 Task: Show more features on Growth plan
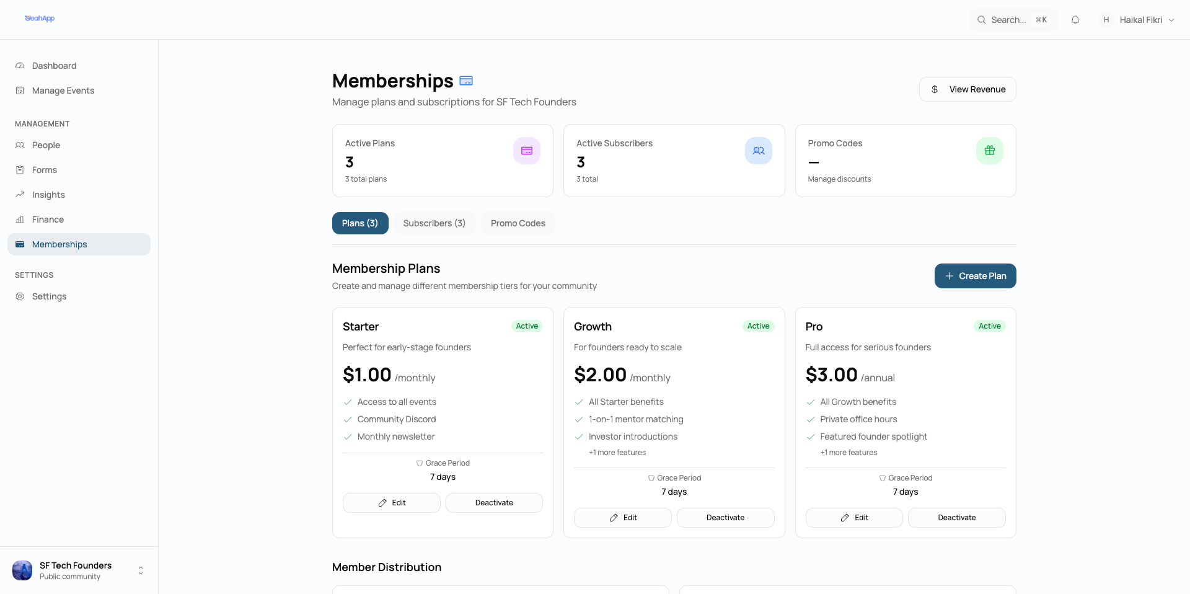617,453
